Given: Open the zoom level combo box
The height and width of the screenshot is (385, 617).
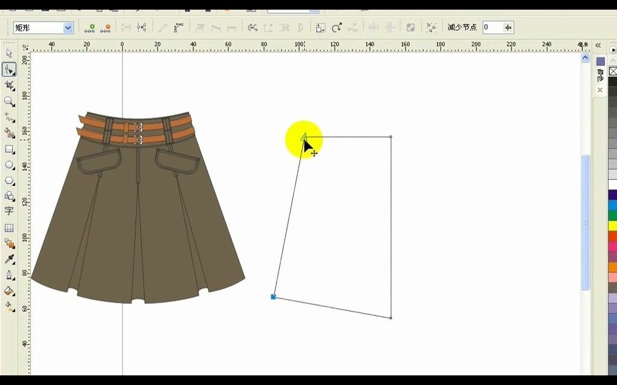Looking at the screenshot, I should [292, 10].
